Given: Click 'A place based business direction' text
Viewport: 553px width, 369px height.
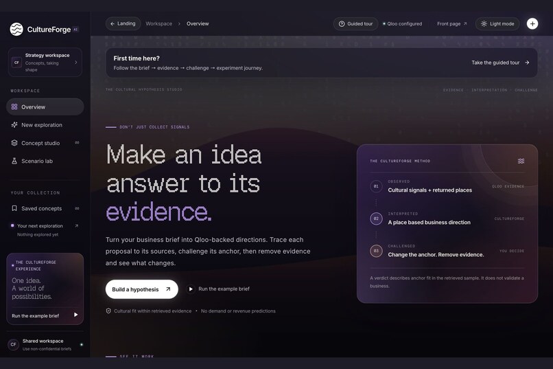Looking at the screenshot, I should click(x=429, y=223).
